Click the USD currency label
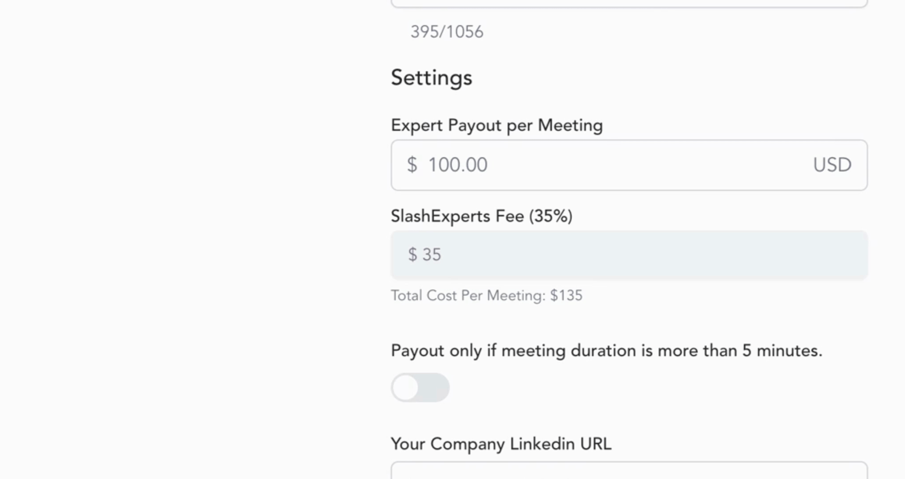Screen dimensions: 905x479 pyautogui.click(x=832, y=165)
